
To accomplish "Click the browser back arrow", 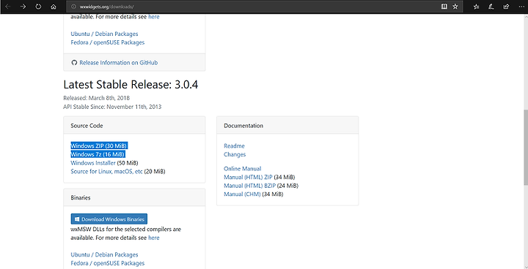I will [7, 7].
